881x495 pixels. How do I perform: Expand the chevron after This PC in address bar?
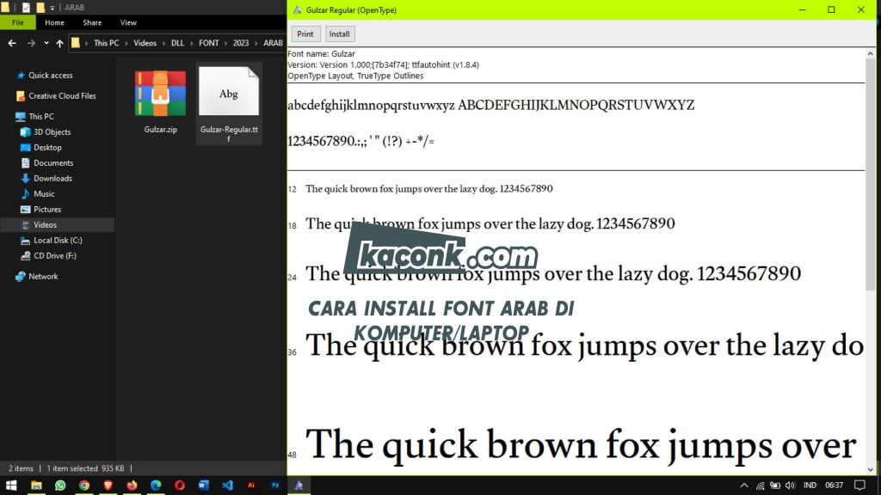(x=126, y=43)
